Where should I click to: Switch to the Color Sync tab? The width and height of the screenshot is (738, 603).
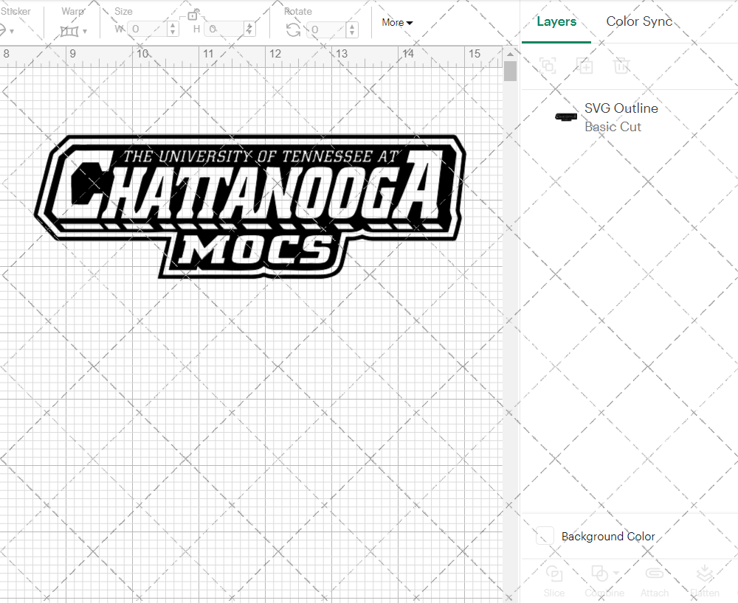tap(639, 21)
